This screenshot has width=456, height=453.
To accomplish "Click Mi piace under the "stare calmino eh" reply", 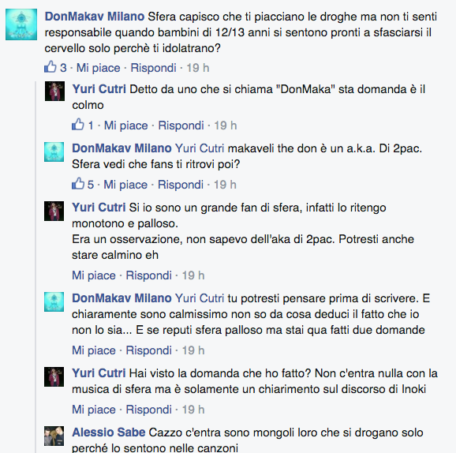I will 94,275.
